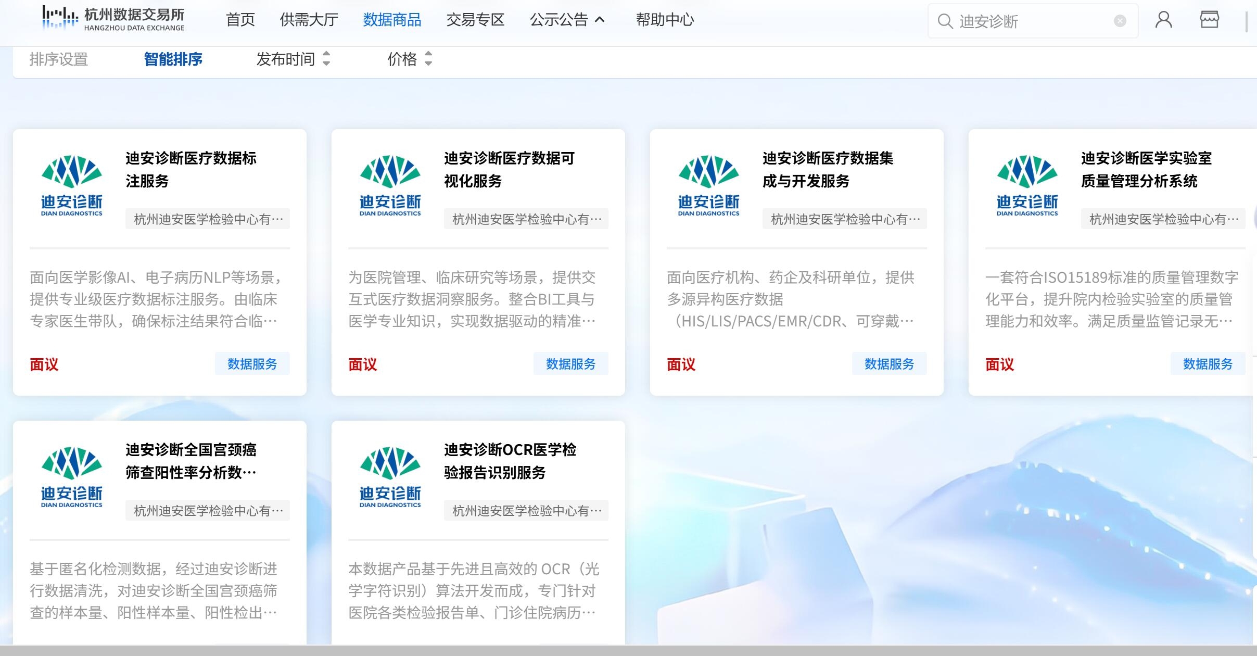Click the 排序设置 label
Screen dimensions: 1257x656
(59, 59)
